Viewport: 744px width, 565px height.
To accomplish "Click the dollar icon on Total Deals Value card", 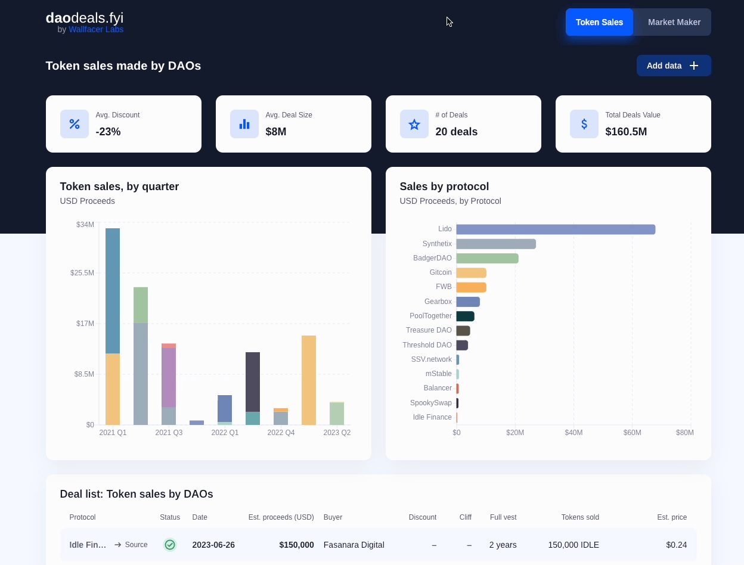I will pos(584,124).
